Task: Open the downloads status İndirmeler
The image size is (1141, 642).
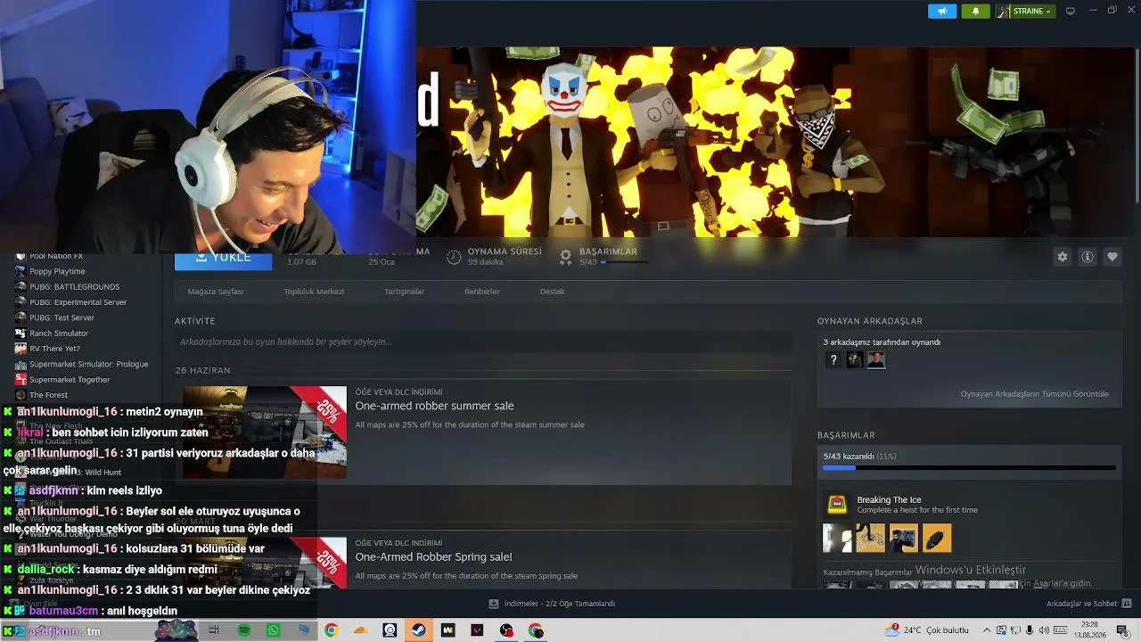Action: point(553,604)
